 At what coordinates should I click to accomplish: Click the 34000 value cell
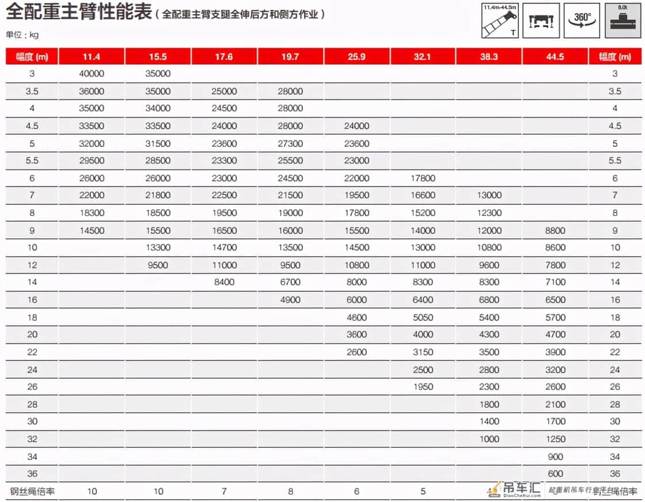pos(158,108)
